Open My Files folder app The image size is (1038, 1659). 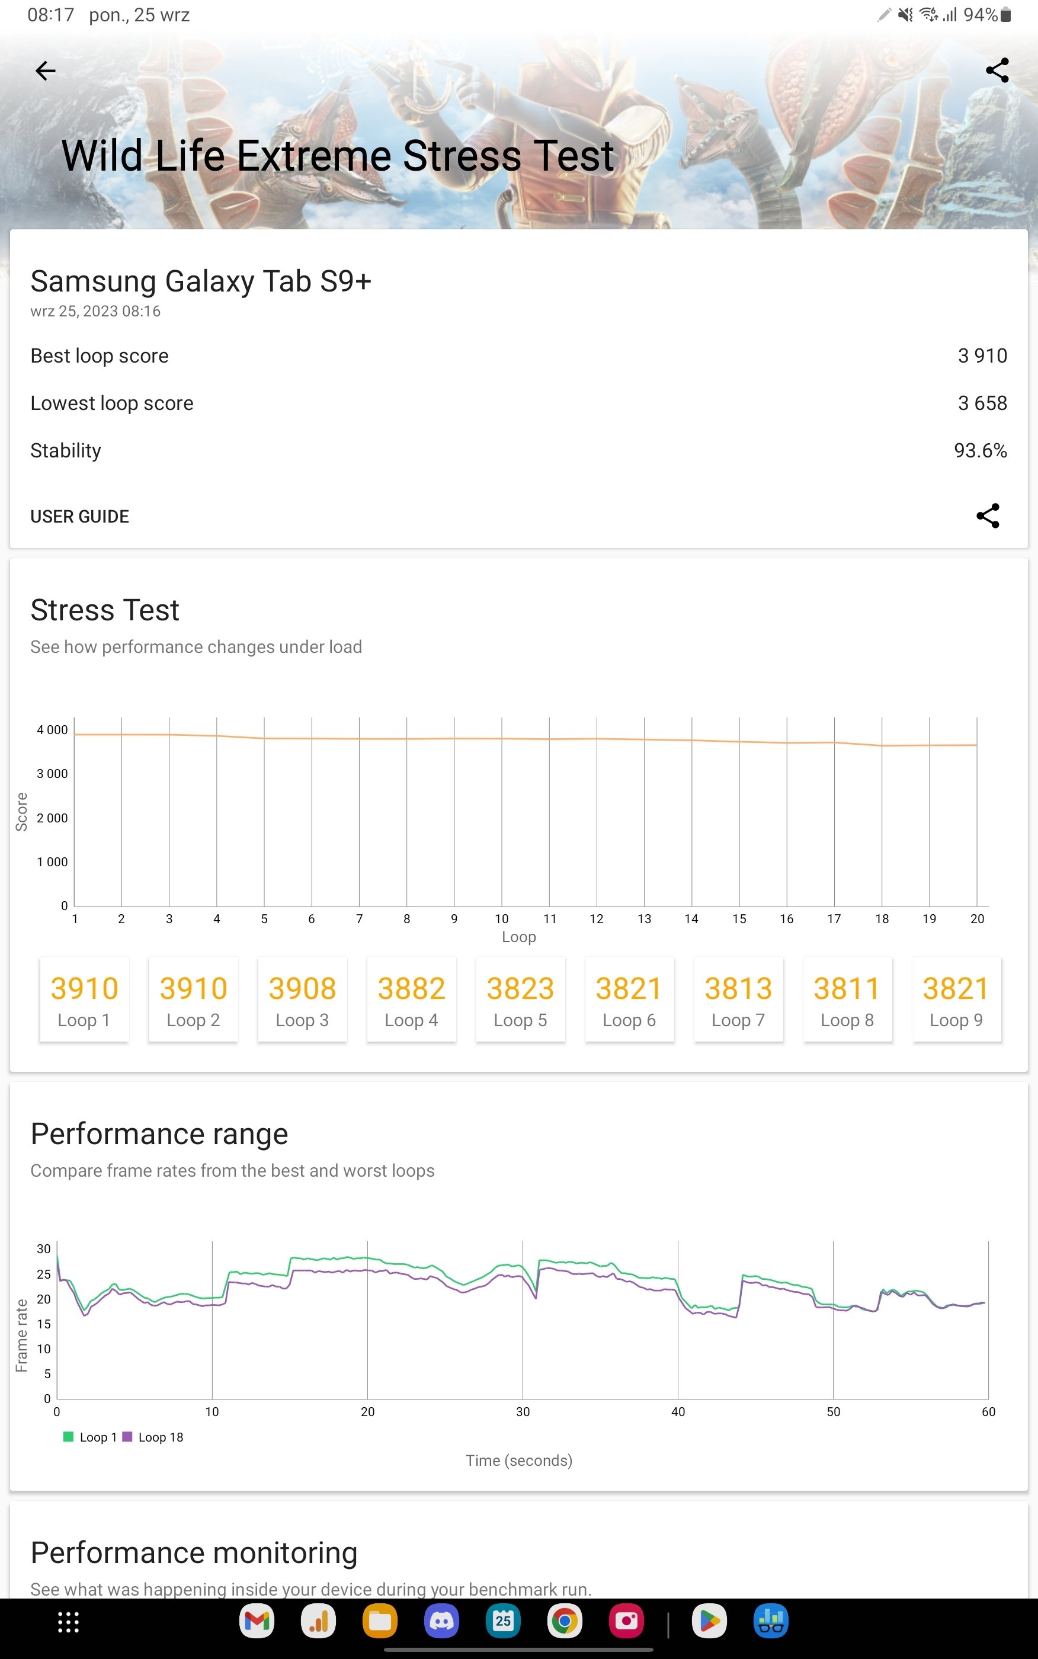(x=380, y=1621)
